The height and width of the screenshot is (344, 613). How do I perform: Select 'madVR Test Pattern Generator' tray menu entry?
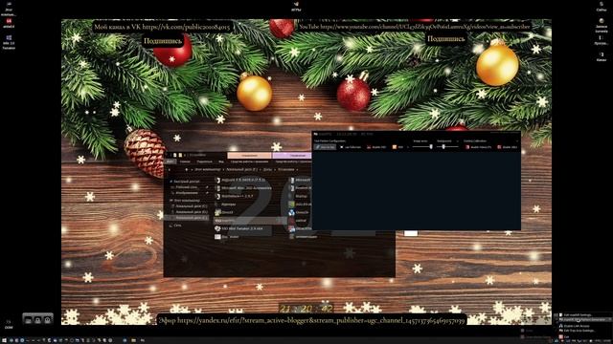[584, 319]
